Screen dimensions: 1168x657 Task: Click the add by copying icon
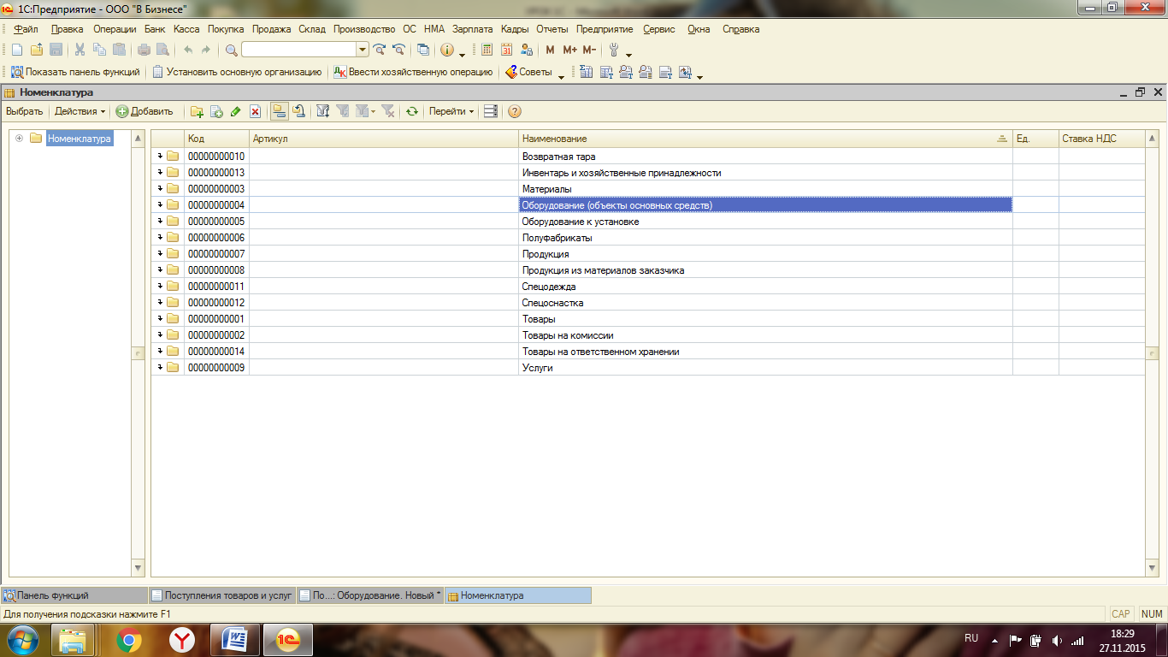tap(216, 111)
